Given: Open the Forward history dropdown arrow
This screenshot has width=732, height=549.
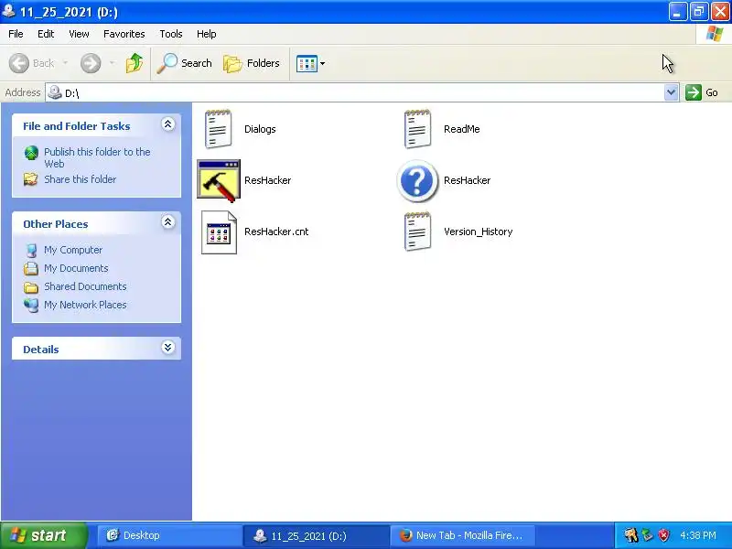Looking at the screenshot, I should coord(112,62).
